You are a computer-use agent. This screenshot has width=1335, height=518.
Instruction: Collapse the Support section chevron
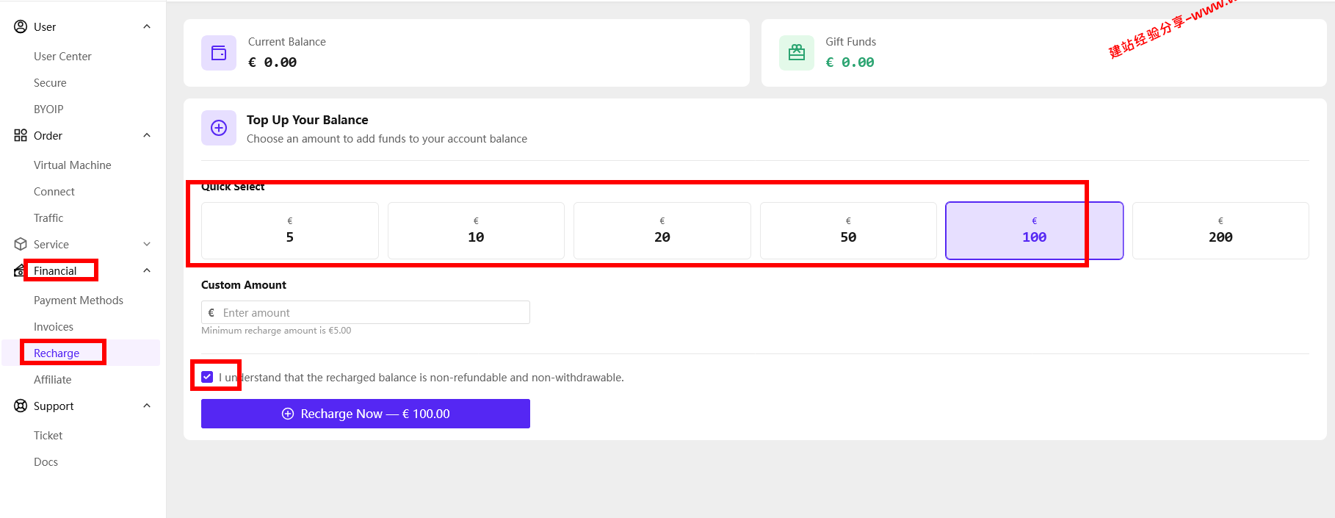(147, 406)
